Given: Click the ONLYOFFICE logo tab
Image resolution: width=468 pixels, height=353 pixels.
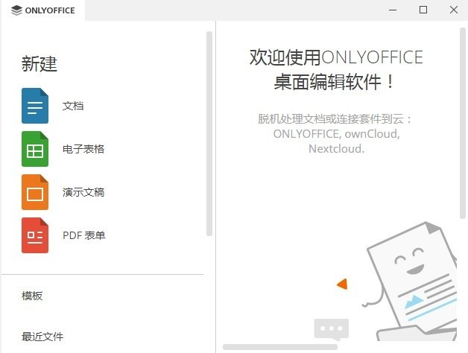Looking at the screenshot, I should click(43, 10).
